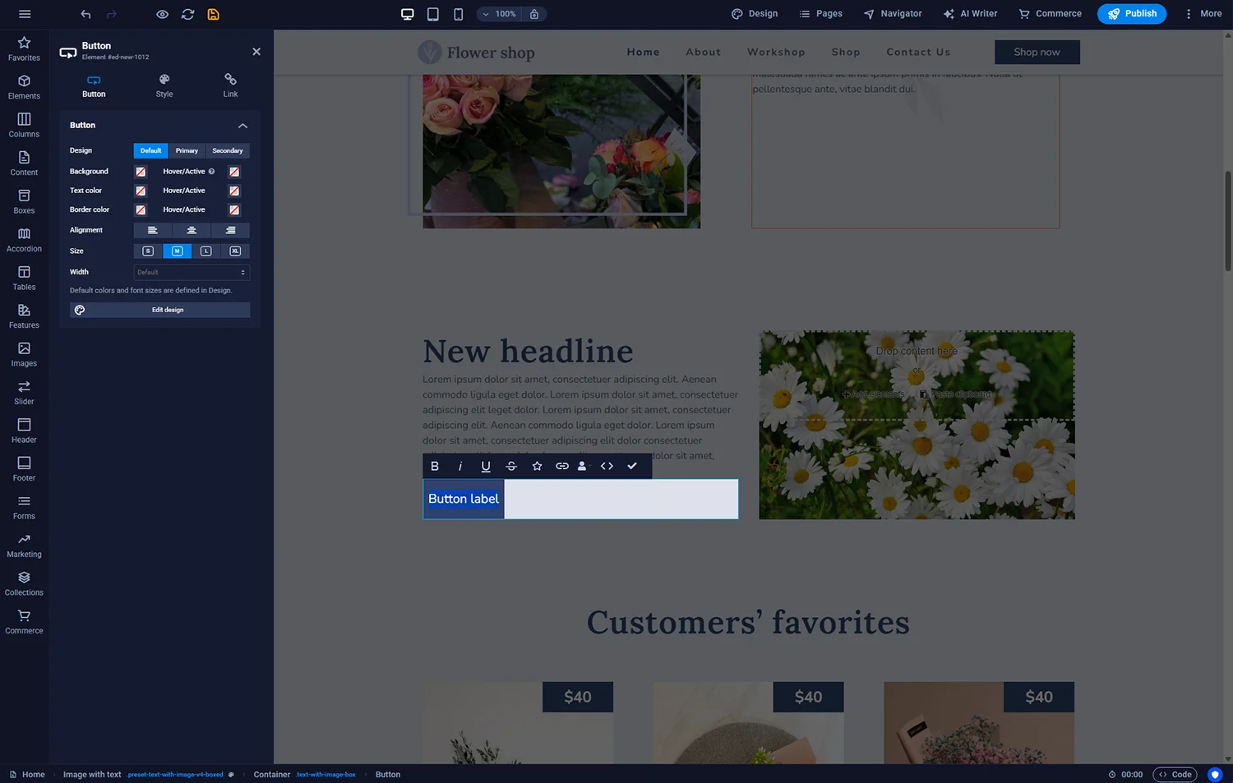Open the Accordion sidebar panel
Viewport: 1233px width, 783px height.
coord(24,240)
